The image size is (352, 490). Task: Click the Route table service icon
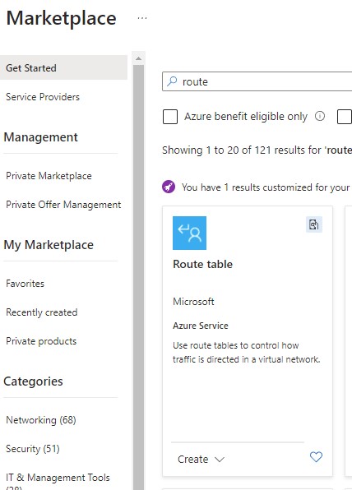189,233
